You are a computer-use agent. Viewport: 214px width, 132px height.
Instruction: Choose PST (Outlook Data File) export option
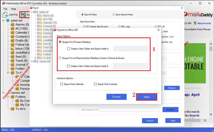click(x=84, y=26)
